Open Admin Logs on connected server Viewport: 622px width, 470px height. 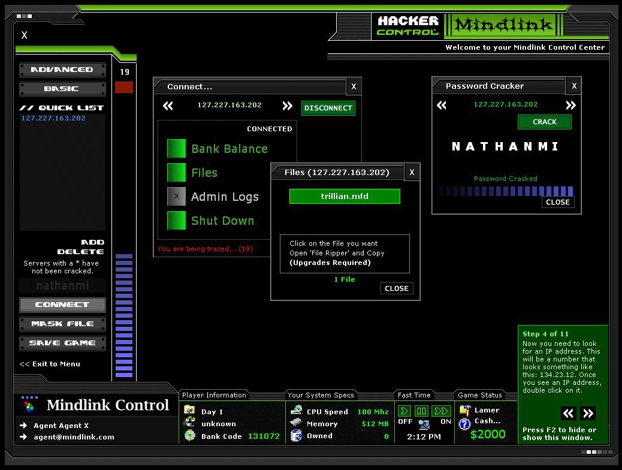click(x=225, y=197)
